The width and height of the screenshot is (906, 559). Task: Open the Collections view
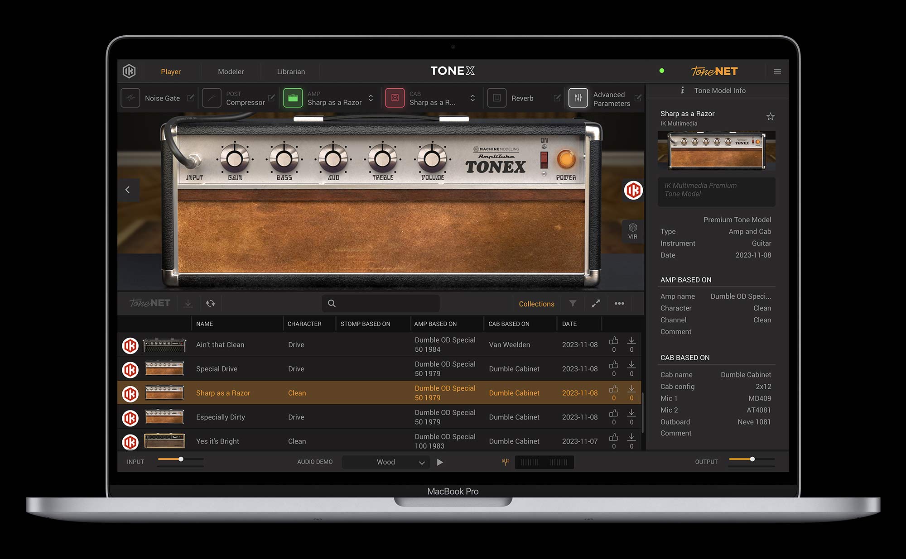click(x=536, y=304)
